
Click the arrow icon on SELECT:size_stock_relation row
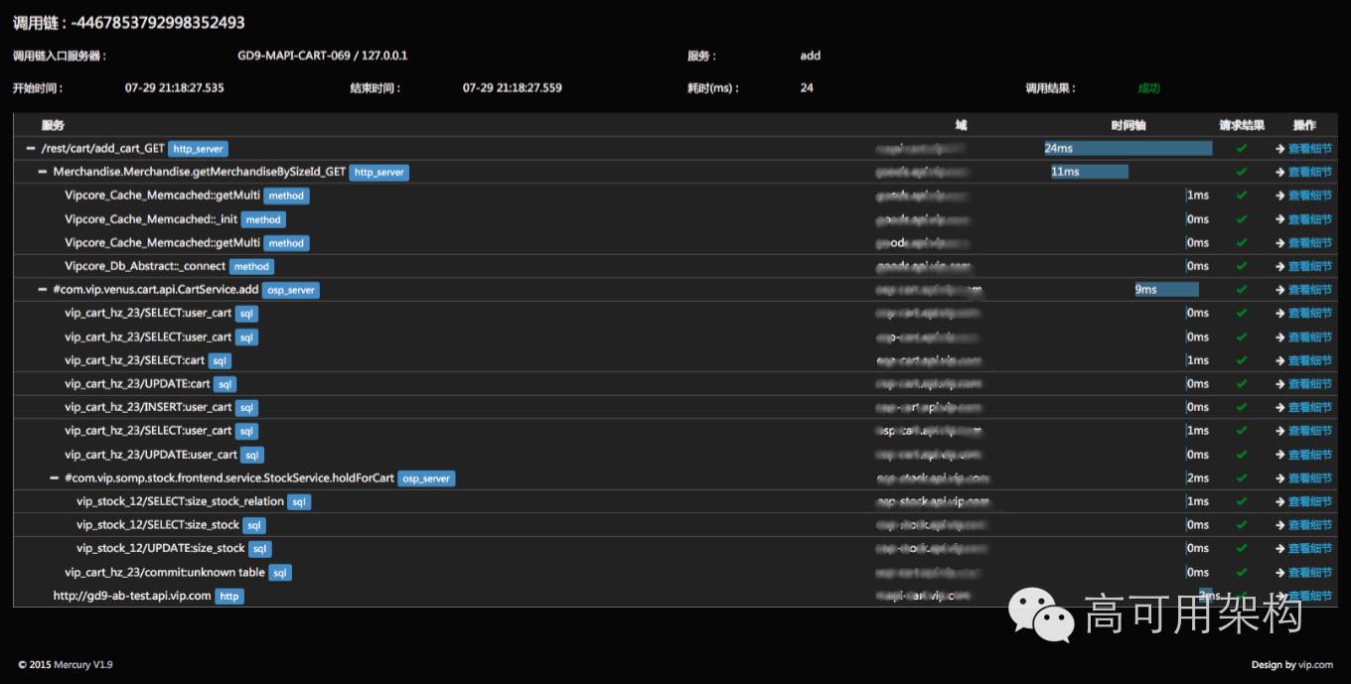[1280, 502]
